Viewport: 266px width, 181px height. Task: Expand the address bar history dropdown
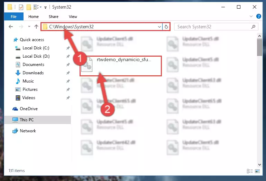coord(159,27)
